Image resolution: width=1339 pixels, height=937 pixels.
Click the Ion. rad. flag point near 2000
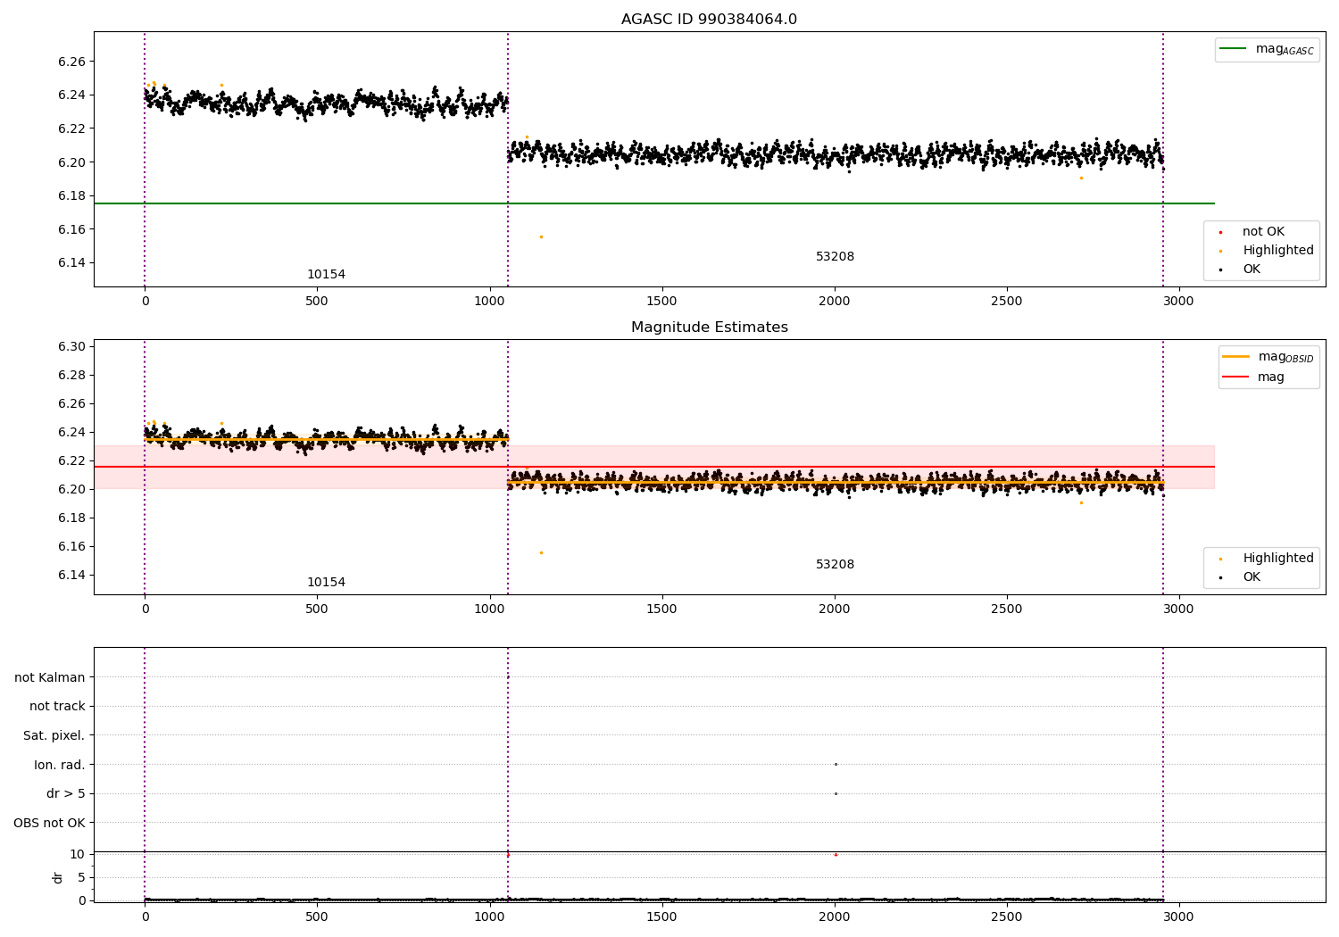pos(836,764)
